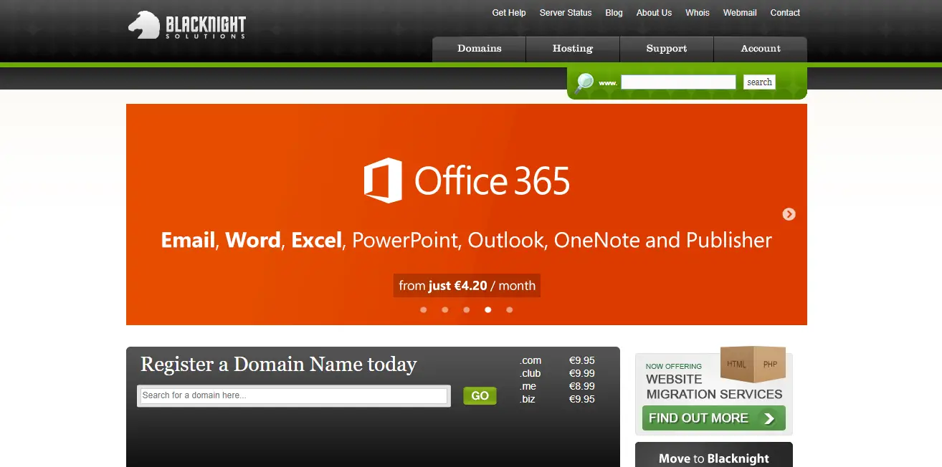Advance the banner with the next arrow
This screenshot has height=467, width=942.
(x=789, y=214)
